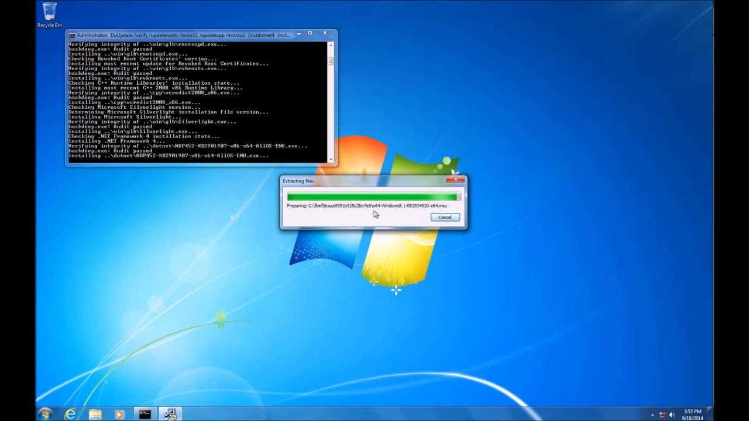Click "Determining Microsoft Silverlight installation file version..." line
The image size is (749, 421).
pyautogui.click(x=169, y=112)
